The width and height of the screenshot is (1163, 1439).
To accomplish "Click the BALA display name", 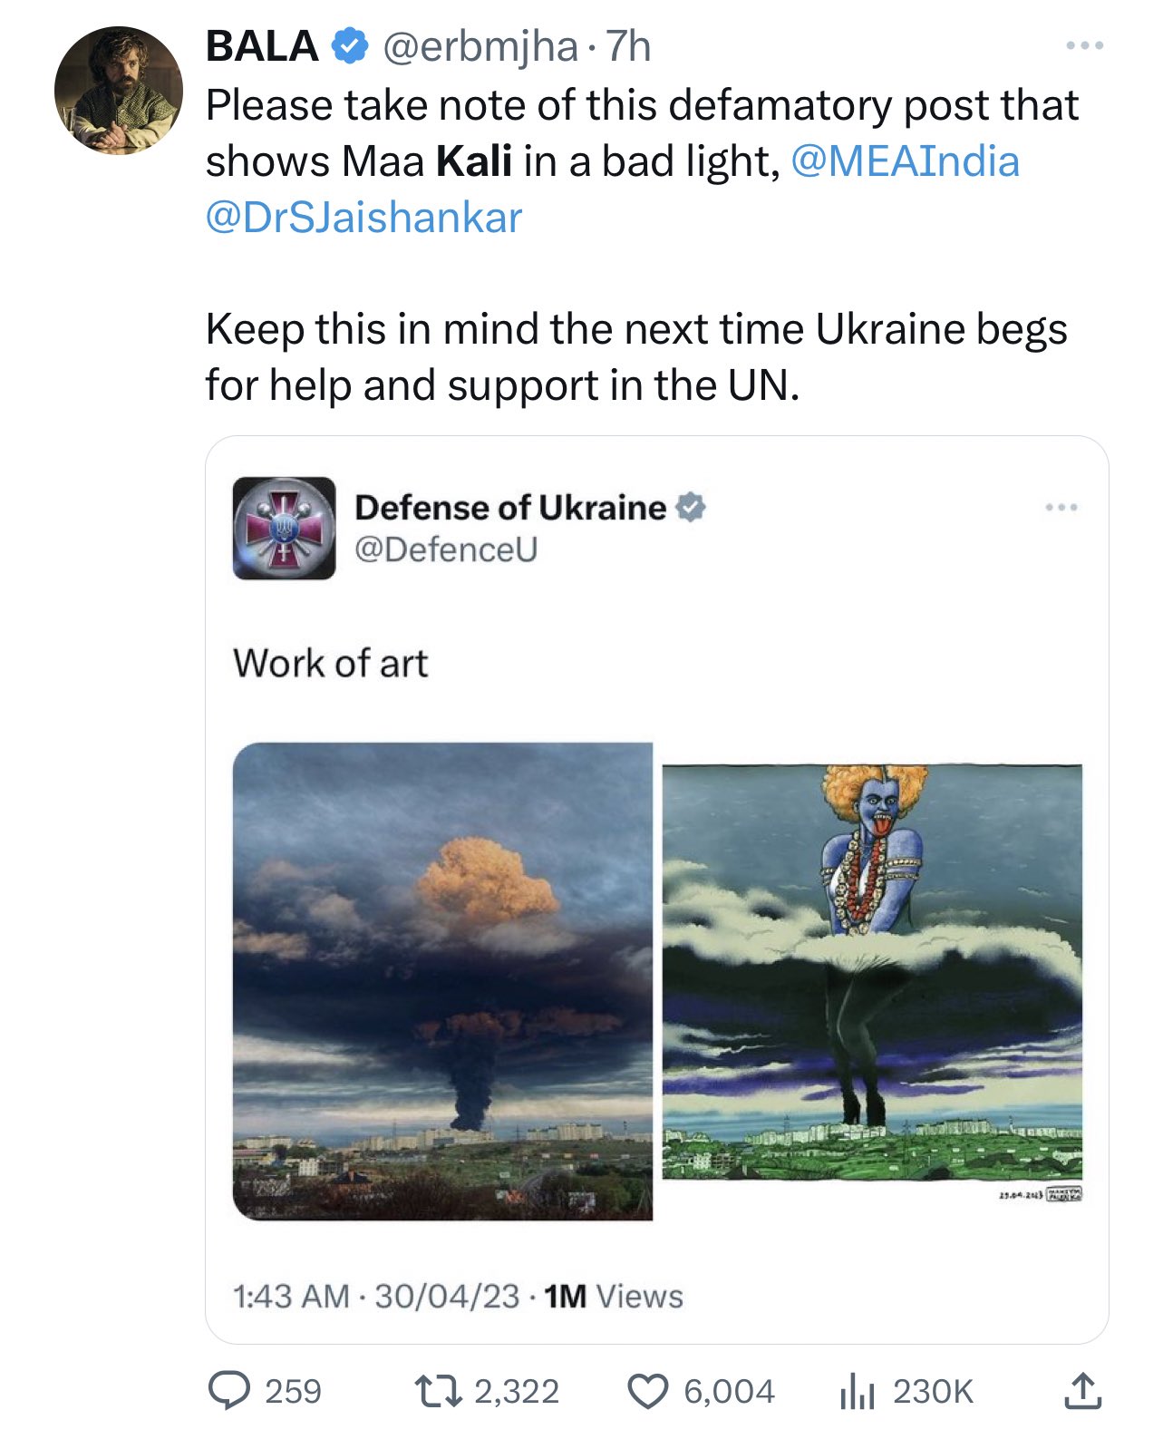I will 262,45.
